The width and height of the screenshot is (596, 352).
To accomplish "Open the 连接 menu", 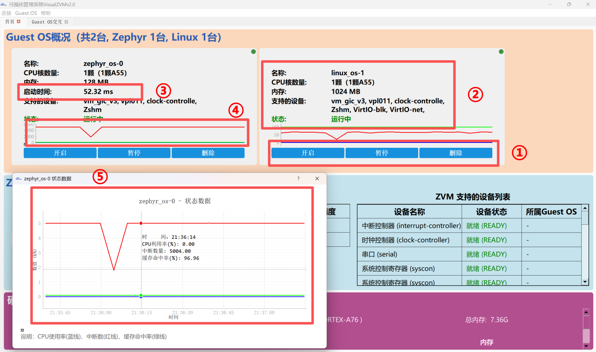I will 6,13.
